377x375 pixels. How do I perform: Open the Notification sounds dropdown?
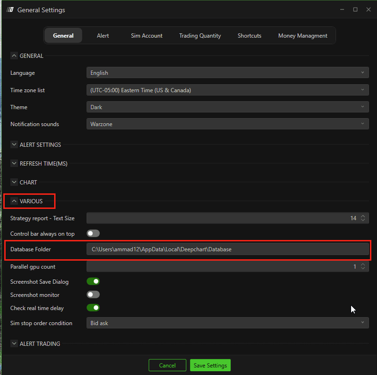227,124
